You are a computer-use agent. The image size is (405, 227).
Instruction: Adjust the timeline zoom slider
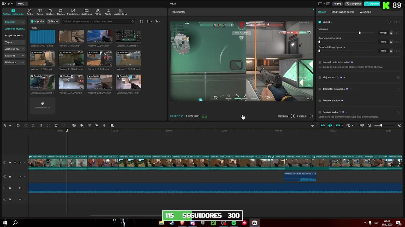point(381,125)
